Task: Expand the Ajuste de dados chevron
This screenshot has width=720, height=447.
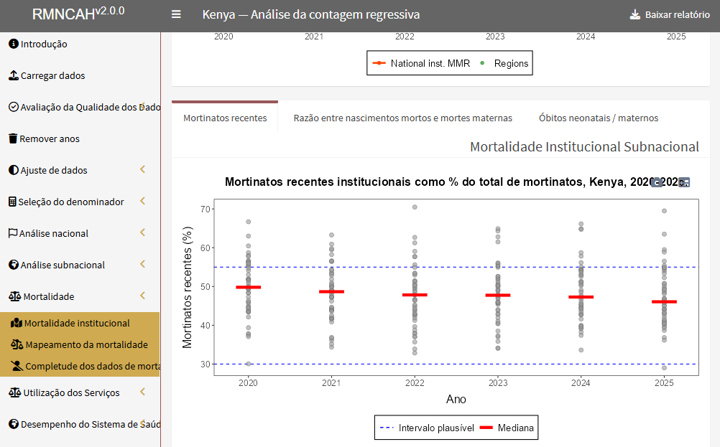Action: coord(143,169)
